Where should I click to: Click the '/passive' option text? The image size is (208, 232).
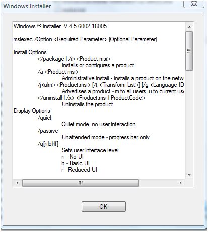click(48, 131)
